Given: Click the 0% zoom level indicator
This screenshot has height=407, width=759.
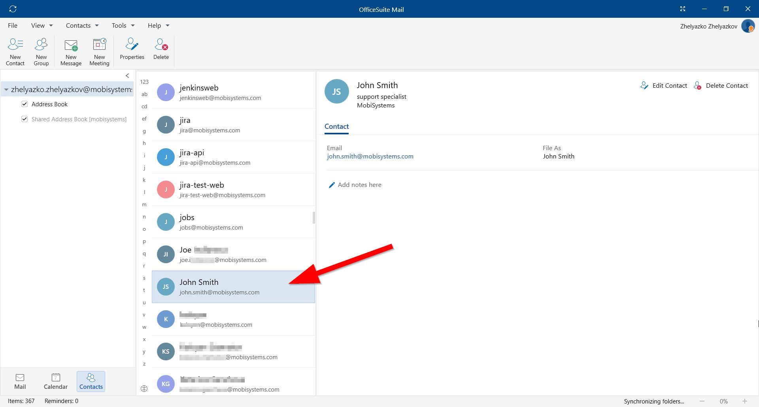Looking at the screenshot, I should 723,401.
